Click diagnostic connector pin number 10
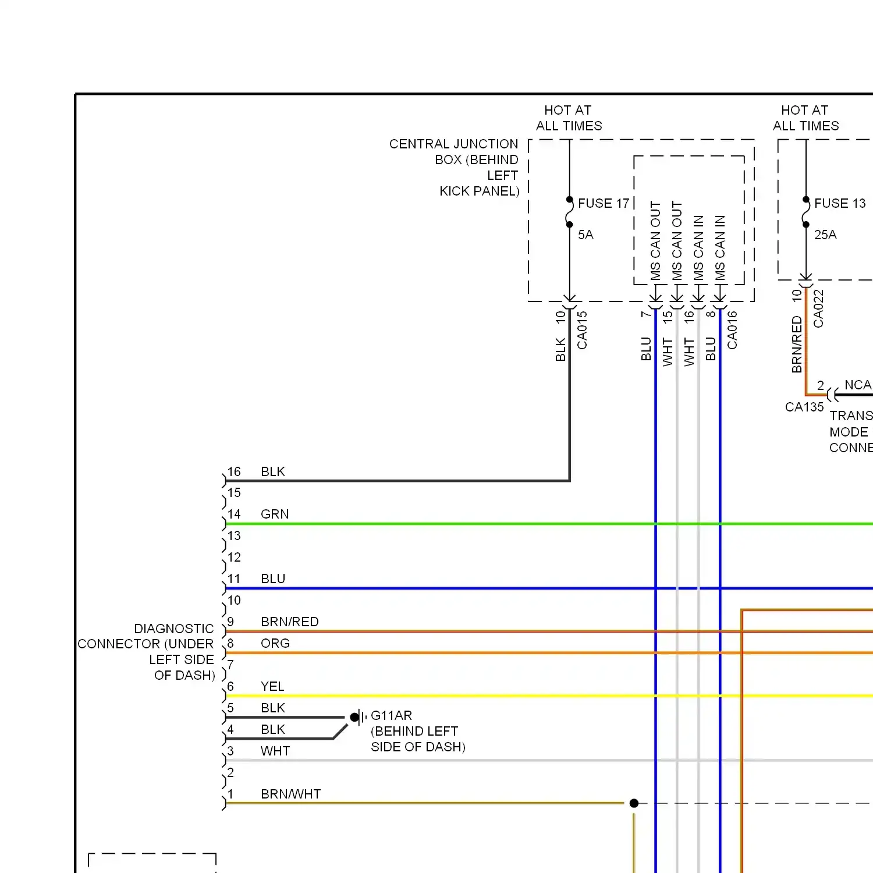Image resolution: width=873 pixels, height=873 pixels. [x=234, y=600]
